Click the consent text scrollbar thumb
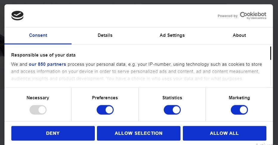The image size is (278, 145). (x=271, y=53)
